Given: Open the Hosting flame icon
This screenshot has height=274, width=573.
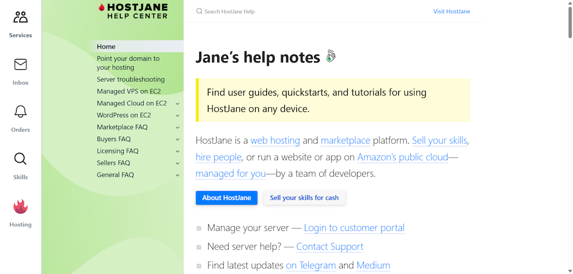Looking at the screenshot, I should click(x=21, y=206).
